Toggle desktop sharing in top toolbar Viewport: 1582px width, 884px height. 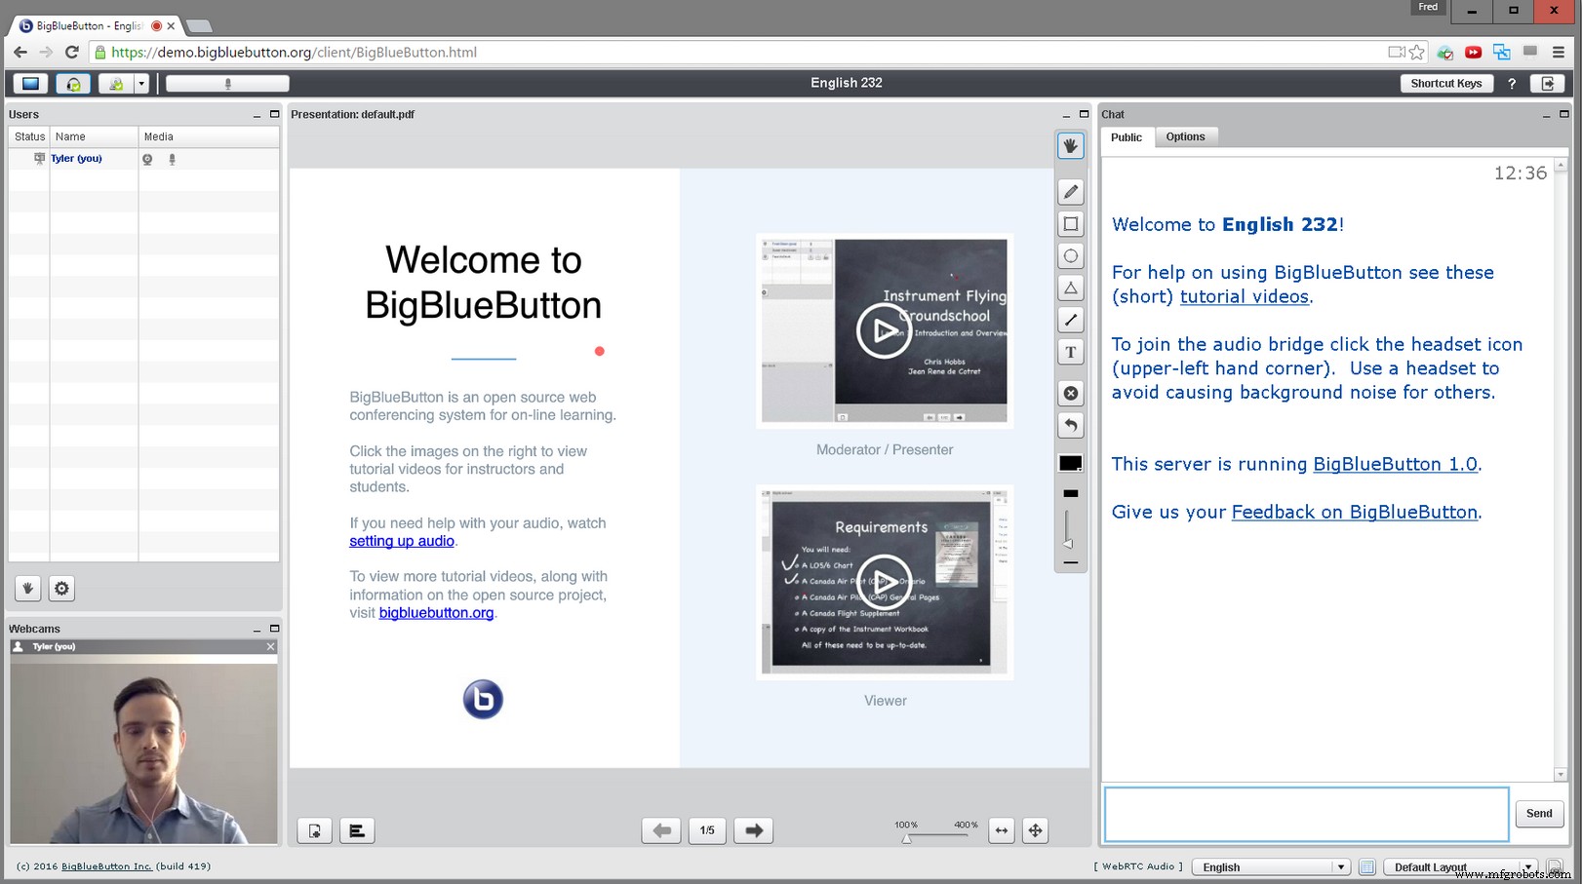pos(30,84)
